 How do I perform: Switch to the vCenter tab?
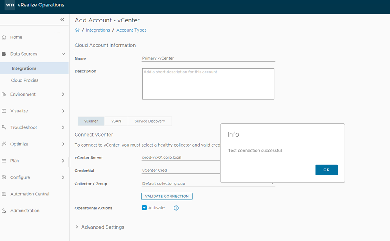(x=91, y=121)
